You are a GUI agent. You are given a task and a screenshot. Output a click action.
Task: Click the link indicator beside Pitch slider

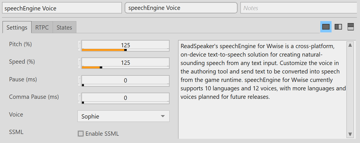click(x=79, y=46)
